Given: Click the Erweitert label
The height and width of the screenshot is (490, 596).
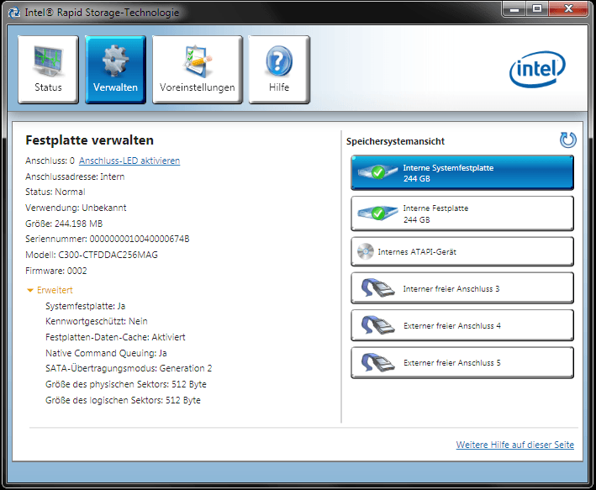Looking at the screenshot, I should (55, 290).
